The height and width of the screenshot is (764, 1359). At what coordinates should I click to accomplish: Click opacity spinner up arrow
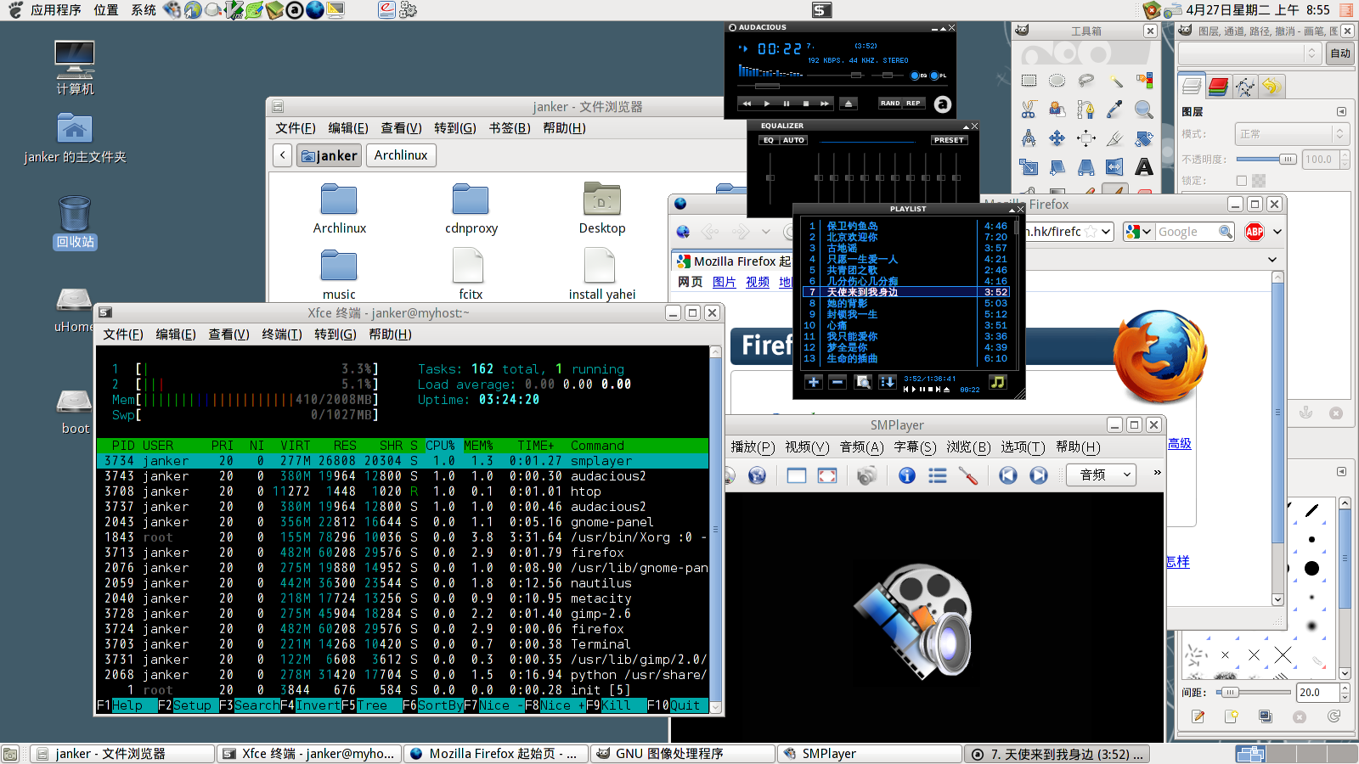(1345, 154)
